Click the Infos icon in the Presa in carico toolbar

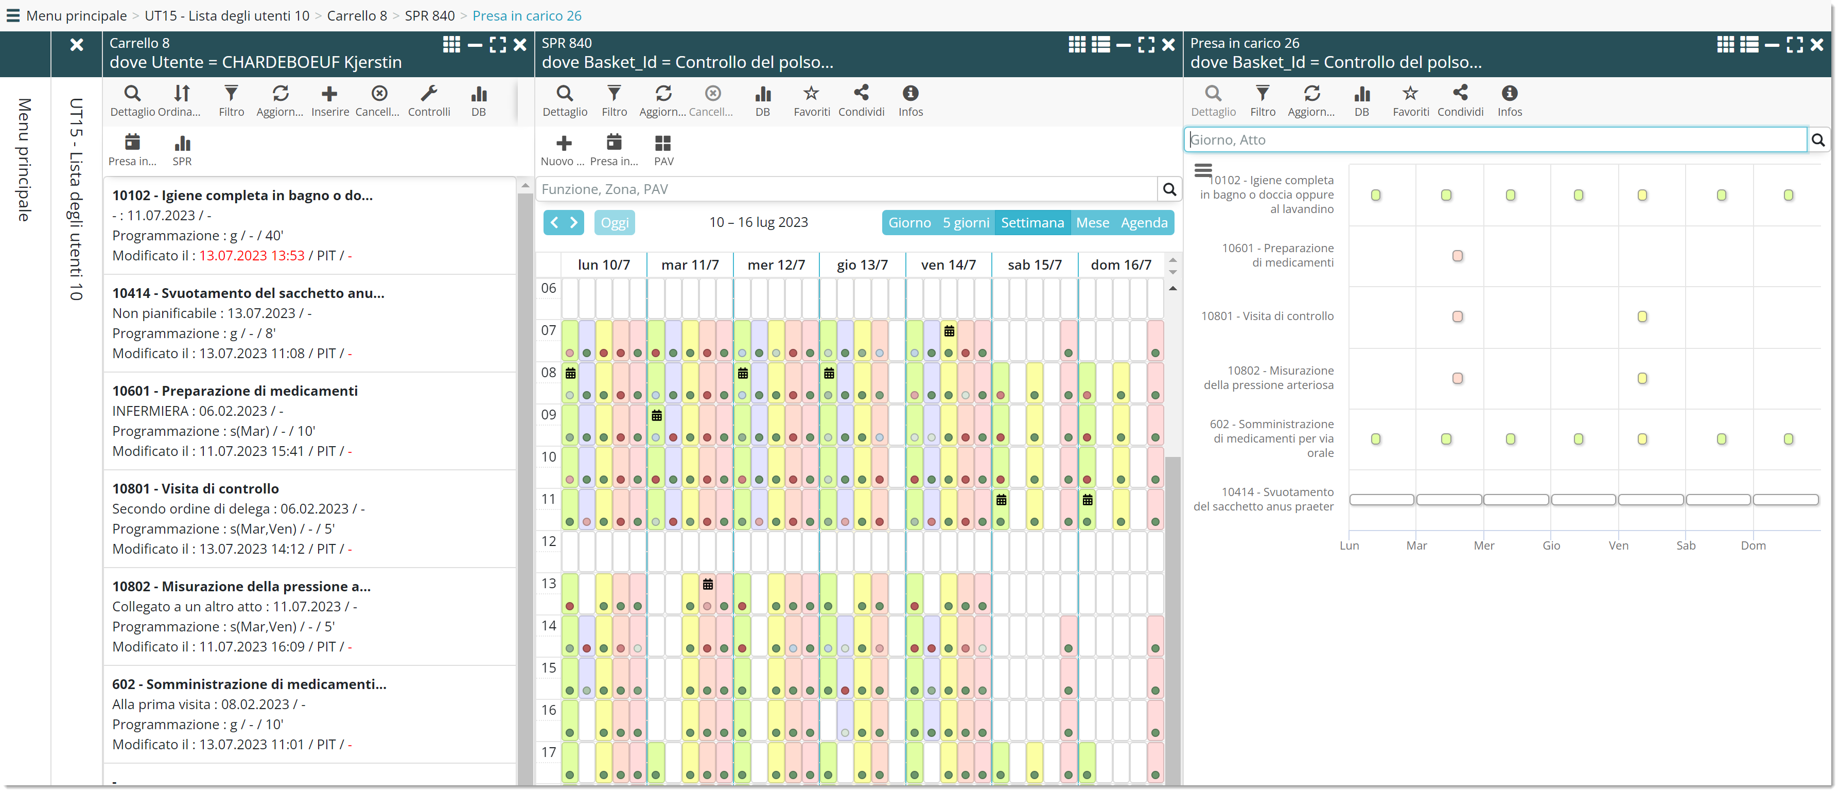pos(1509,94)
